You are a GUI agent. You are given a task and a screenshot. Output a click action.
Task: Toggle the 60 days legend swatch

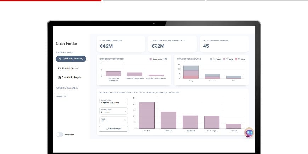pyautogui.click(x=236, y=59)
